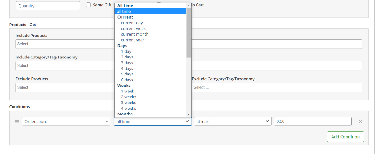
Task: Click the Exclude Category/Tag/Taxonomy select field
Action: pyautogui.click(x=277, y=87)
